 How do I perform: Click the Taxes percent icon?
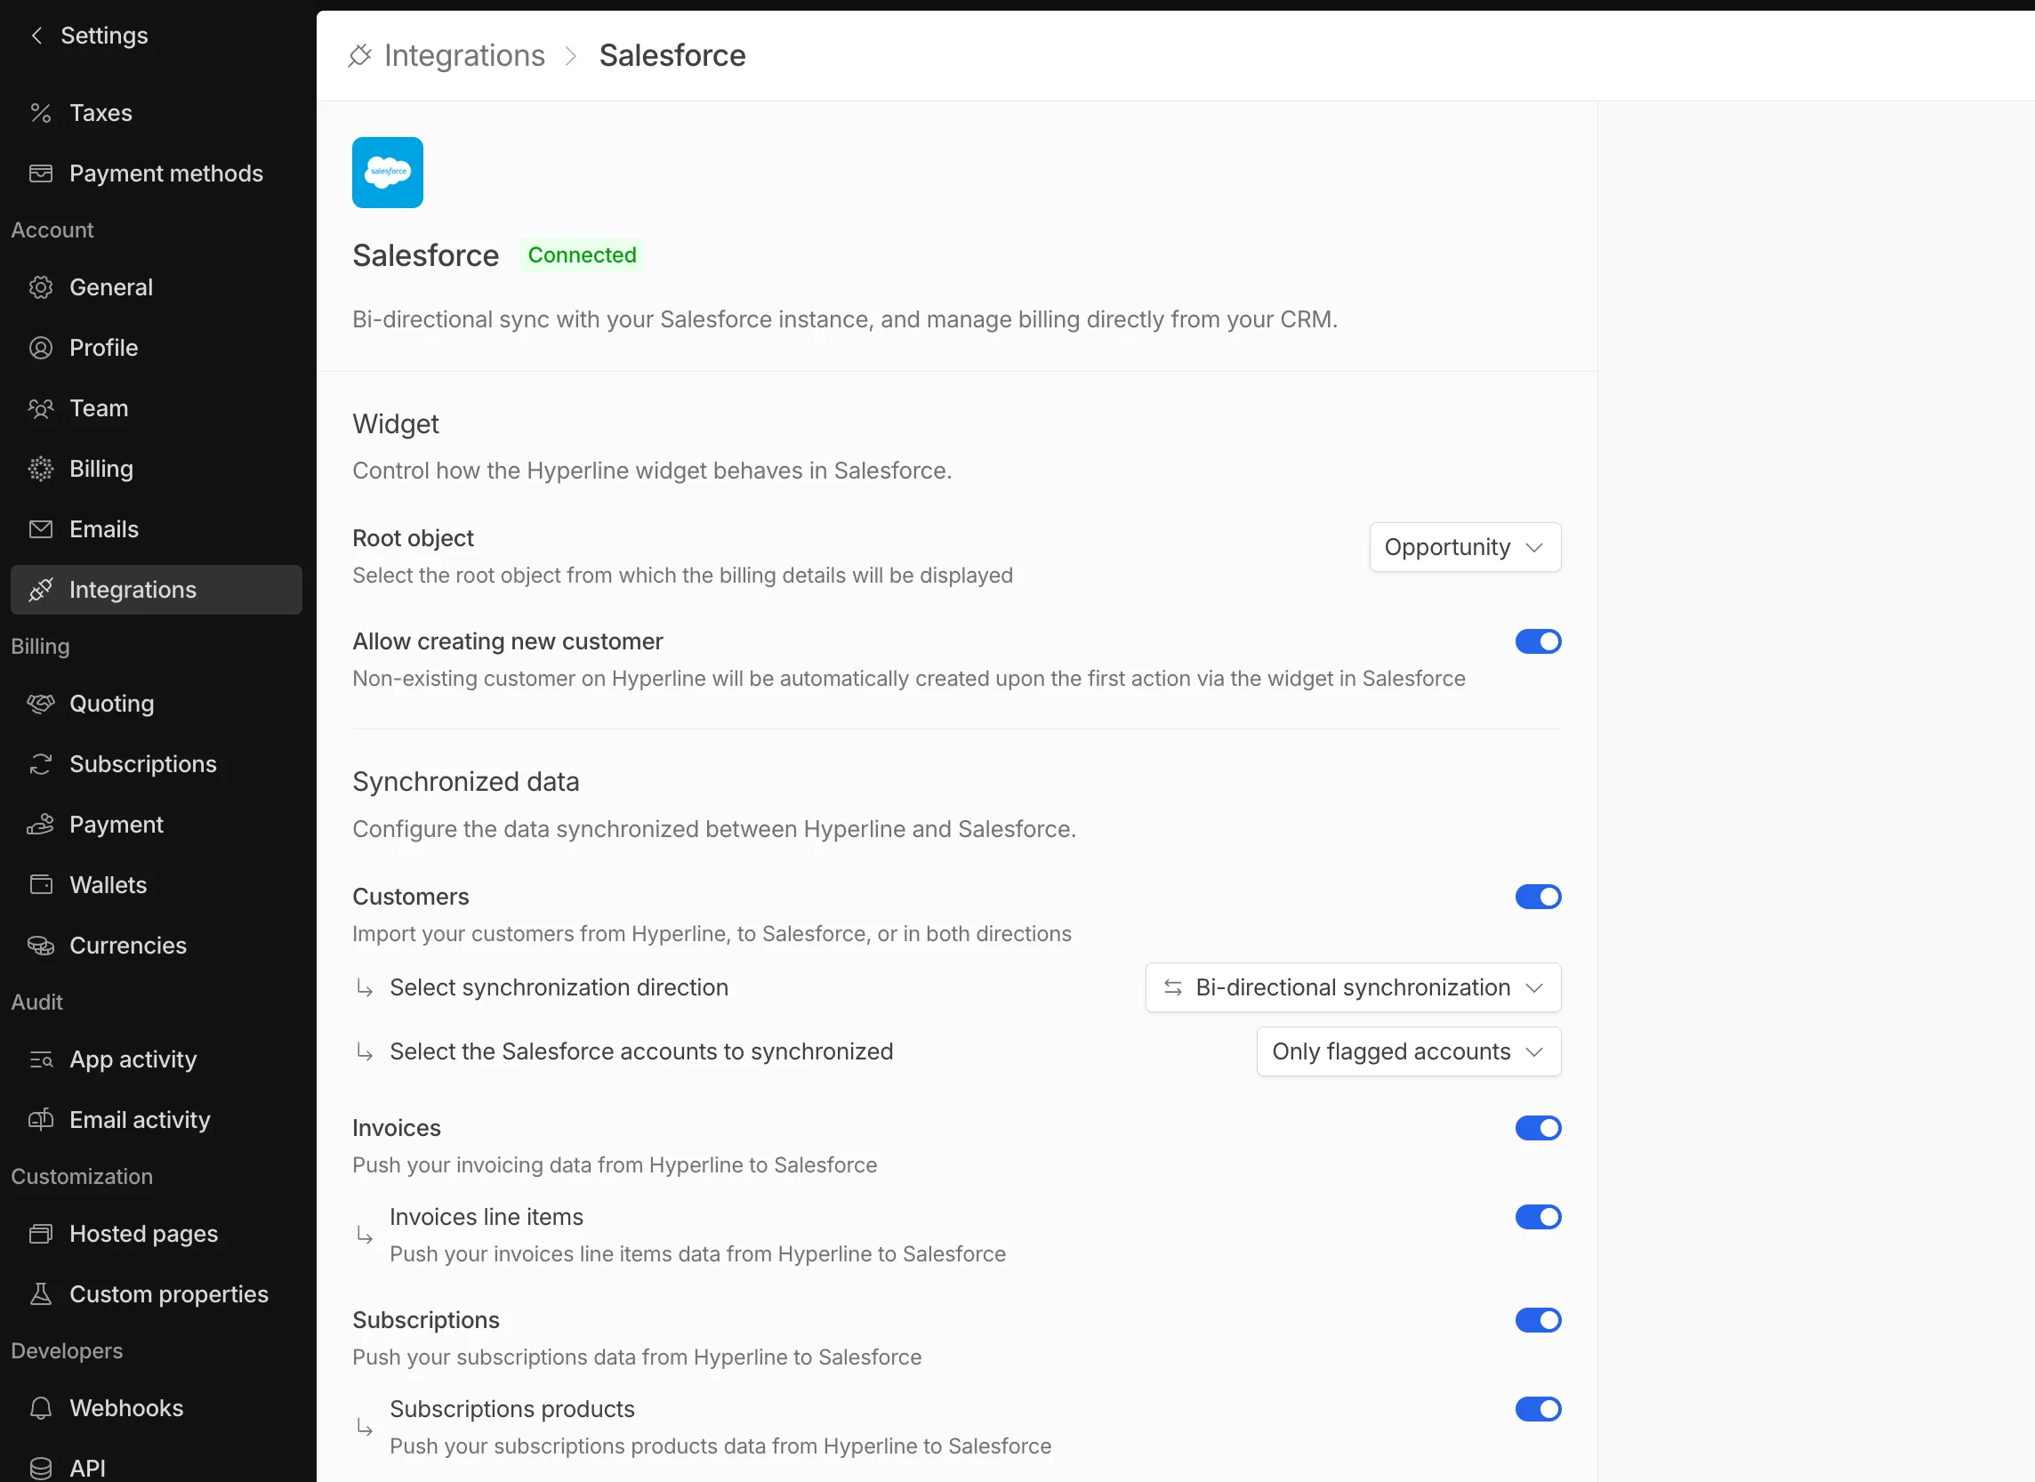click(x=40, y=113)
